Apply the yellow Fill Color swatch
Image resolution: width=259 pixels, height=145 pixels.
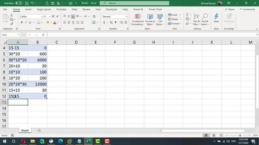[x=48, y=23]
